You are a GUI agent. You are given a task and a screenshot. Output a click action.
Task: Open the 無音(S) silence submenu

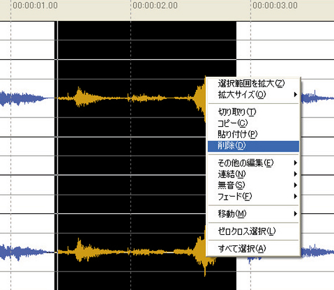pyautogui.click(x=253, y=186)
